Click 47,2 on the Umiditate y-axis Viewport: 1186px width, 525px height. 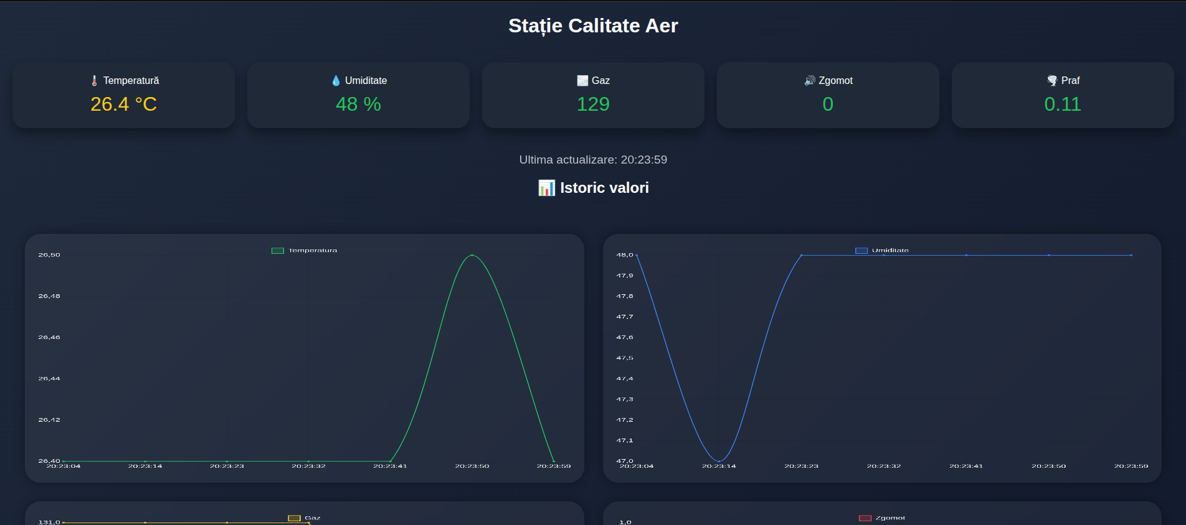point(625,420)
